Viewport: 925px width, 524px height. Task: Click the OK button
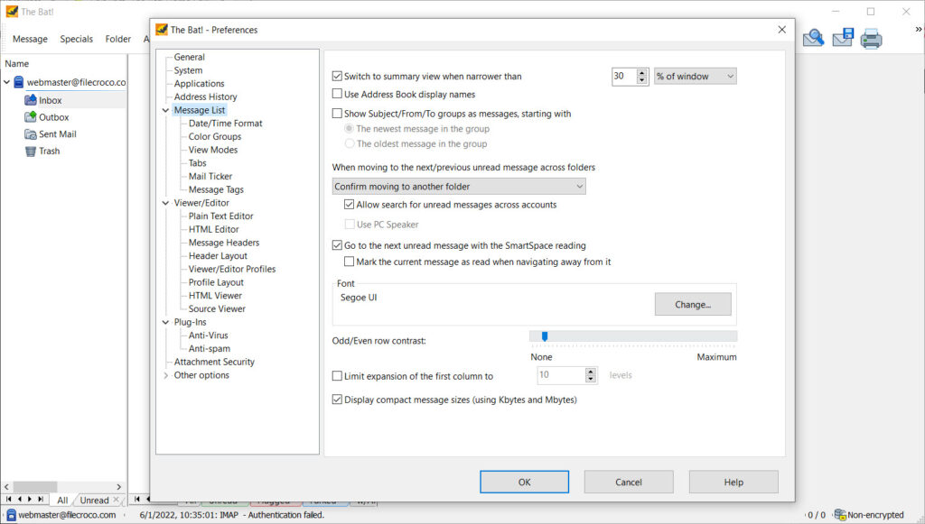pyautogui.click(x=524, y=482)
